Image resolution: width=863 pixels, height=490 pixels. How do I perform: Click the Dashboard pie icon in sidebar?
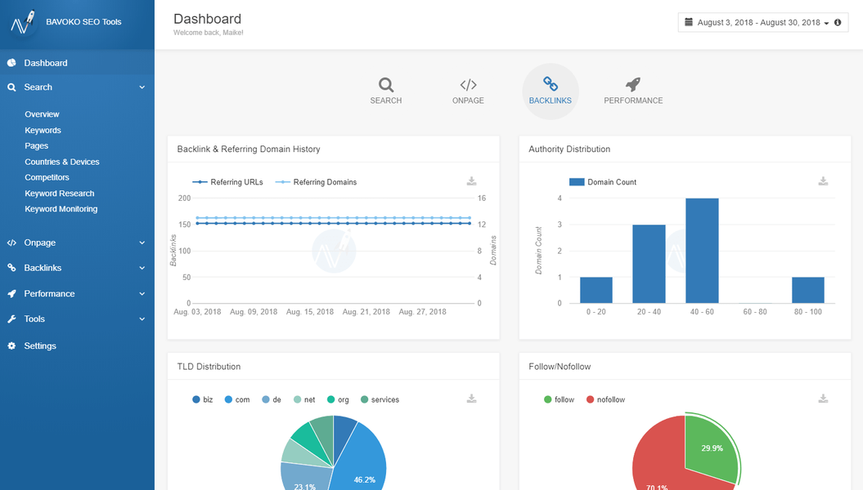coord(11,63)
